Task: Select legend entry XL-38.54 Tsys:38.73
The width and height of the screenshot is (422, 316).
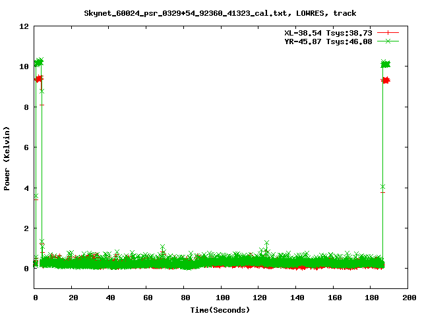Action: pos(328,33)
